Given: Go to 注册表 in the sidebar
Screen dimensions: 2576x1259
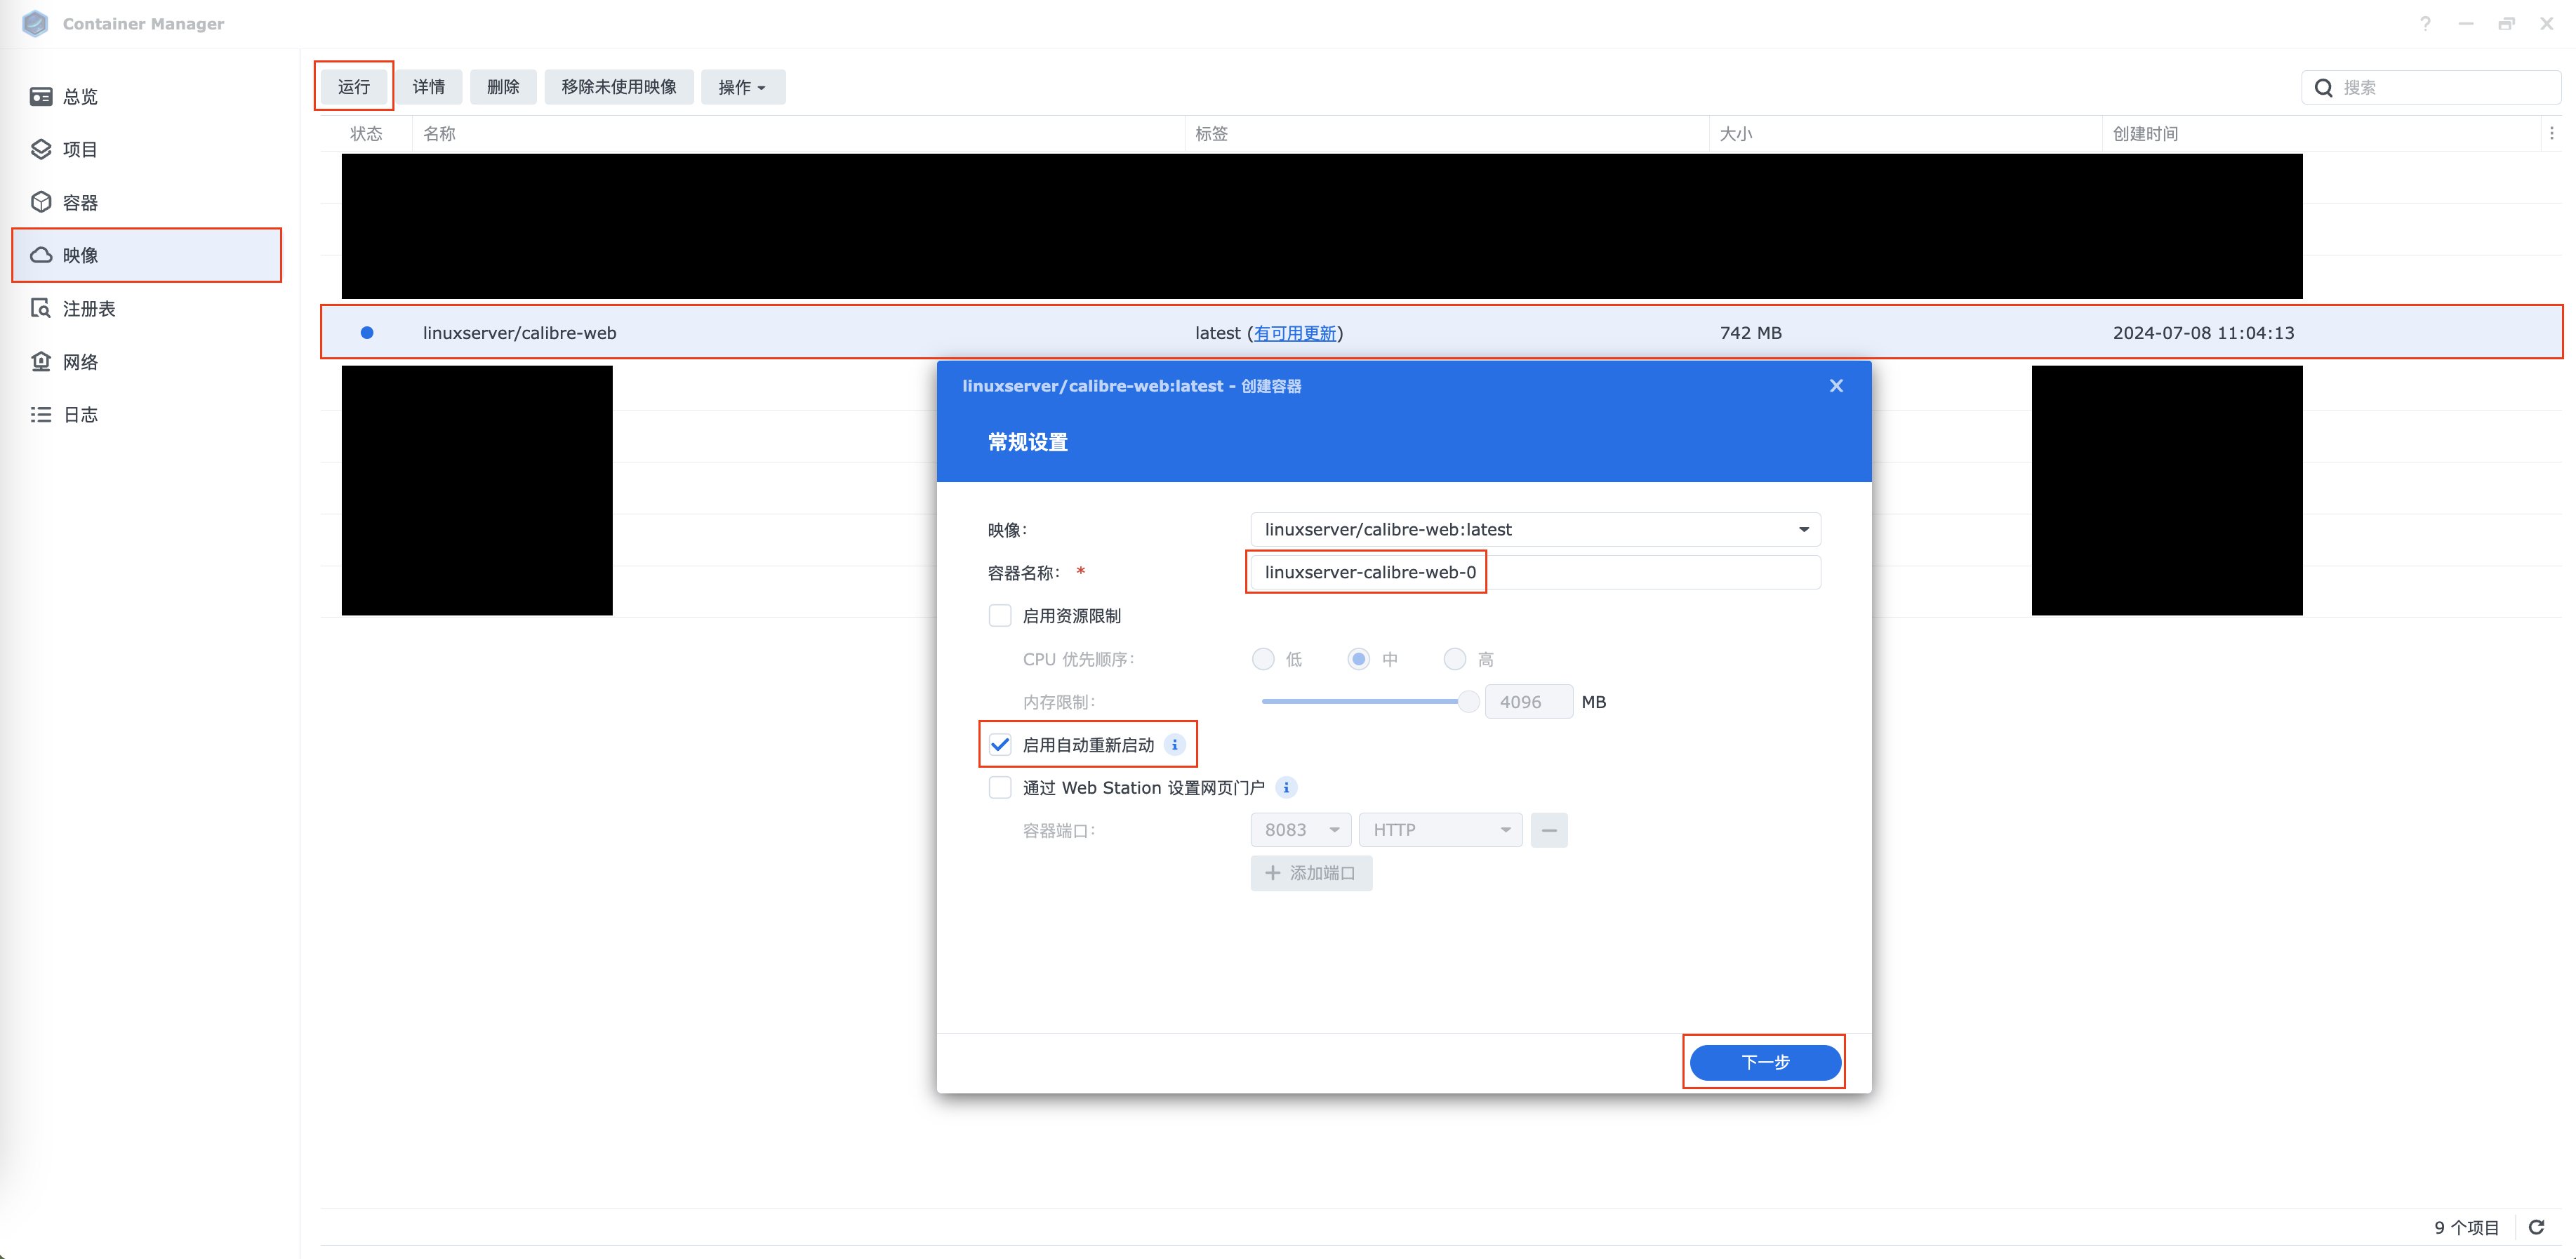Looking at the screenshot, I should 88,309.
